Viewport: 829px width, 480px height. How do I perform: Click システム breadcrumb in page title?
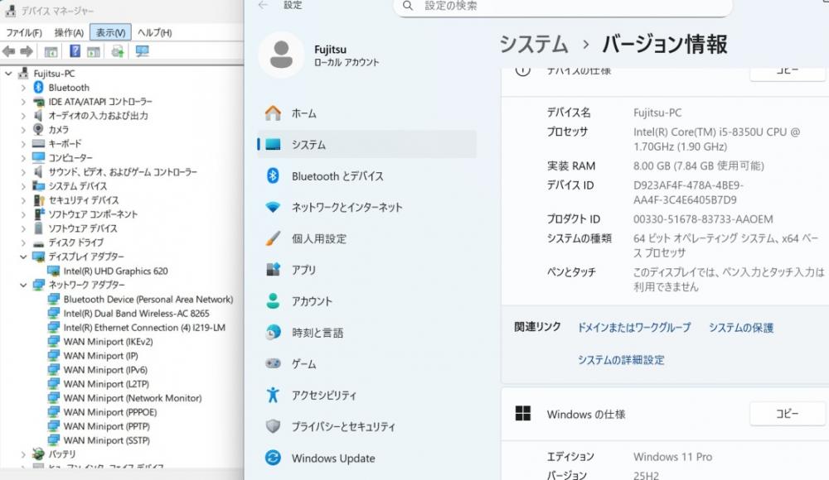point(533,44)
